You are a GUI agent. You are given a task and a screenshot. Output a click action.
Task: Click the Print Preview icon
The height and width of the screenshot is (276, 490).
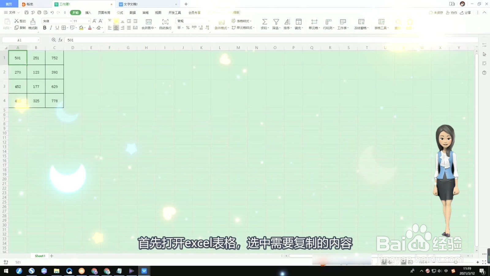point(46,13)
